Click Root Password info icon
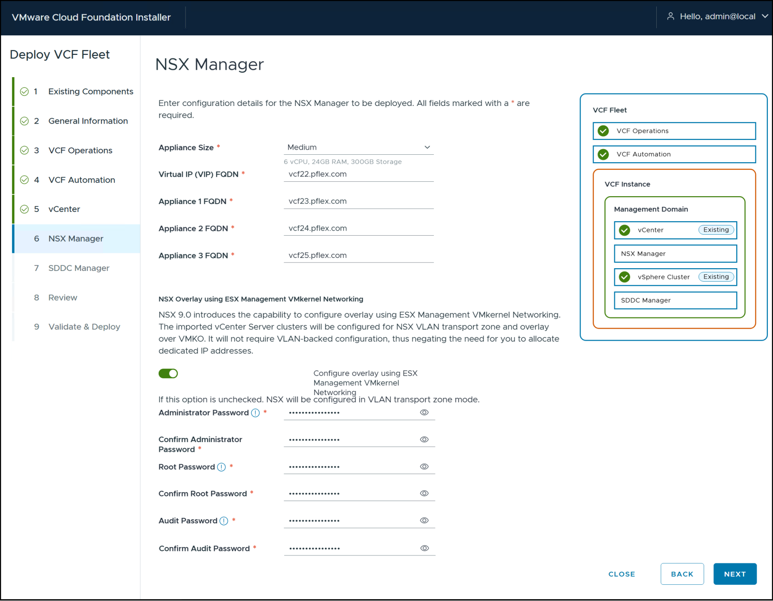The image size is (773, 601). (221, 467)
